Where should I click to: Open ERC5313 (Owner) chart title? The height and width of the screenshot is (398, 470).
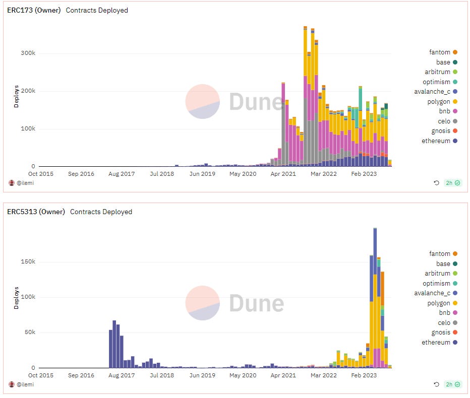(x=36, y=212)
